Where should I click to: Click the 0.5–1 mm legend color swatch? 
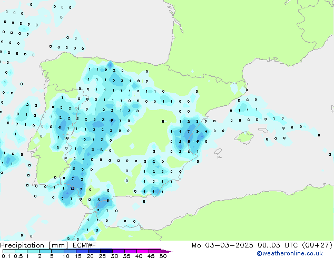(21, 251)
